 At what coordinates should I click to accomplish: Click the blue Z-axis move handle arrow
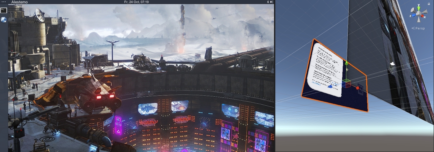coord(330,86)
